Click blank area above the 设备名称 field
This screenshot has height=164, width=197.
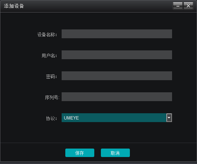pyautogui.click(x=117, y=21)
